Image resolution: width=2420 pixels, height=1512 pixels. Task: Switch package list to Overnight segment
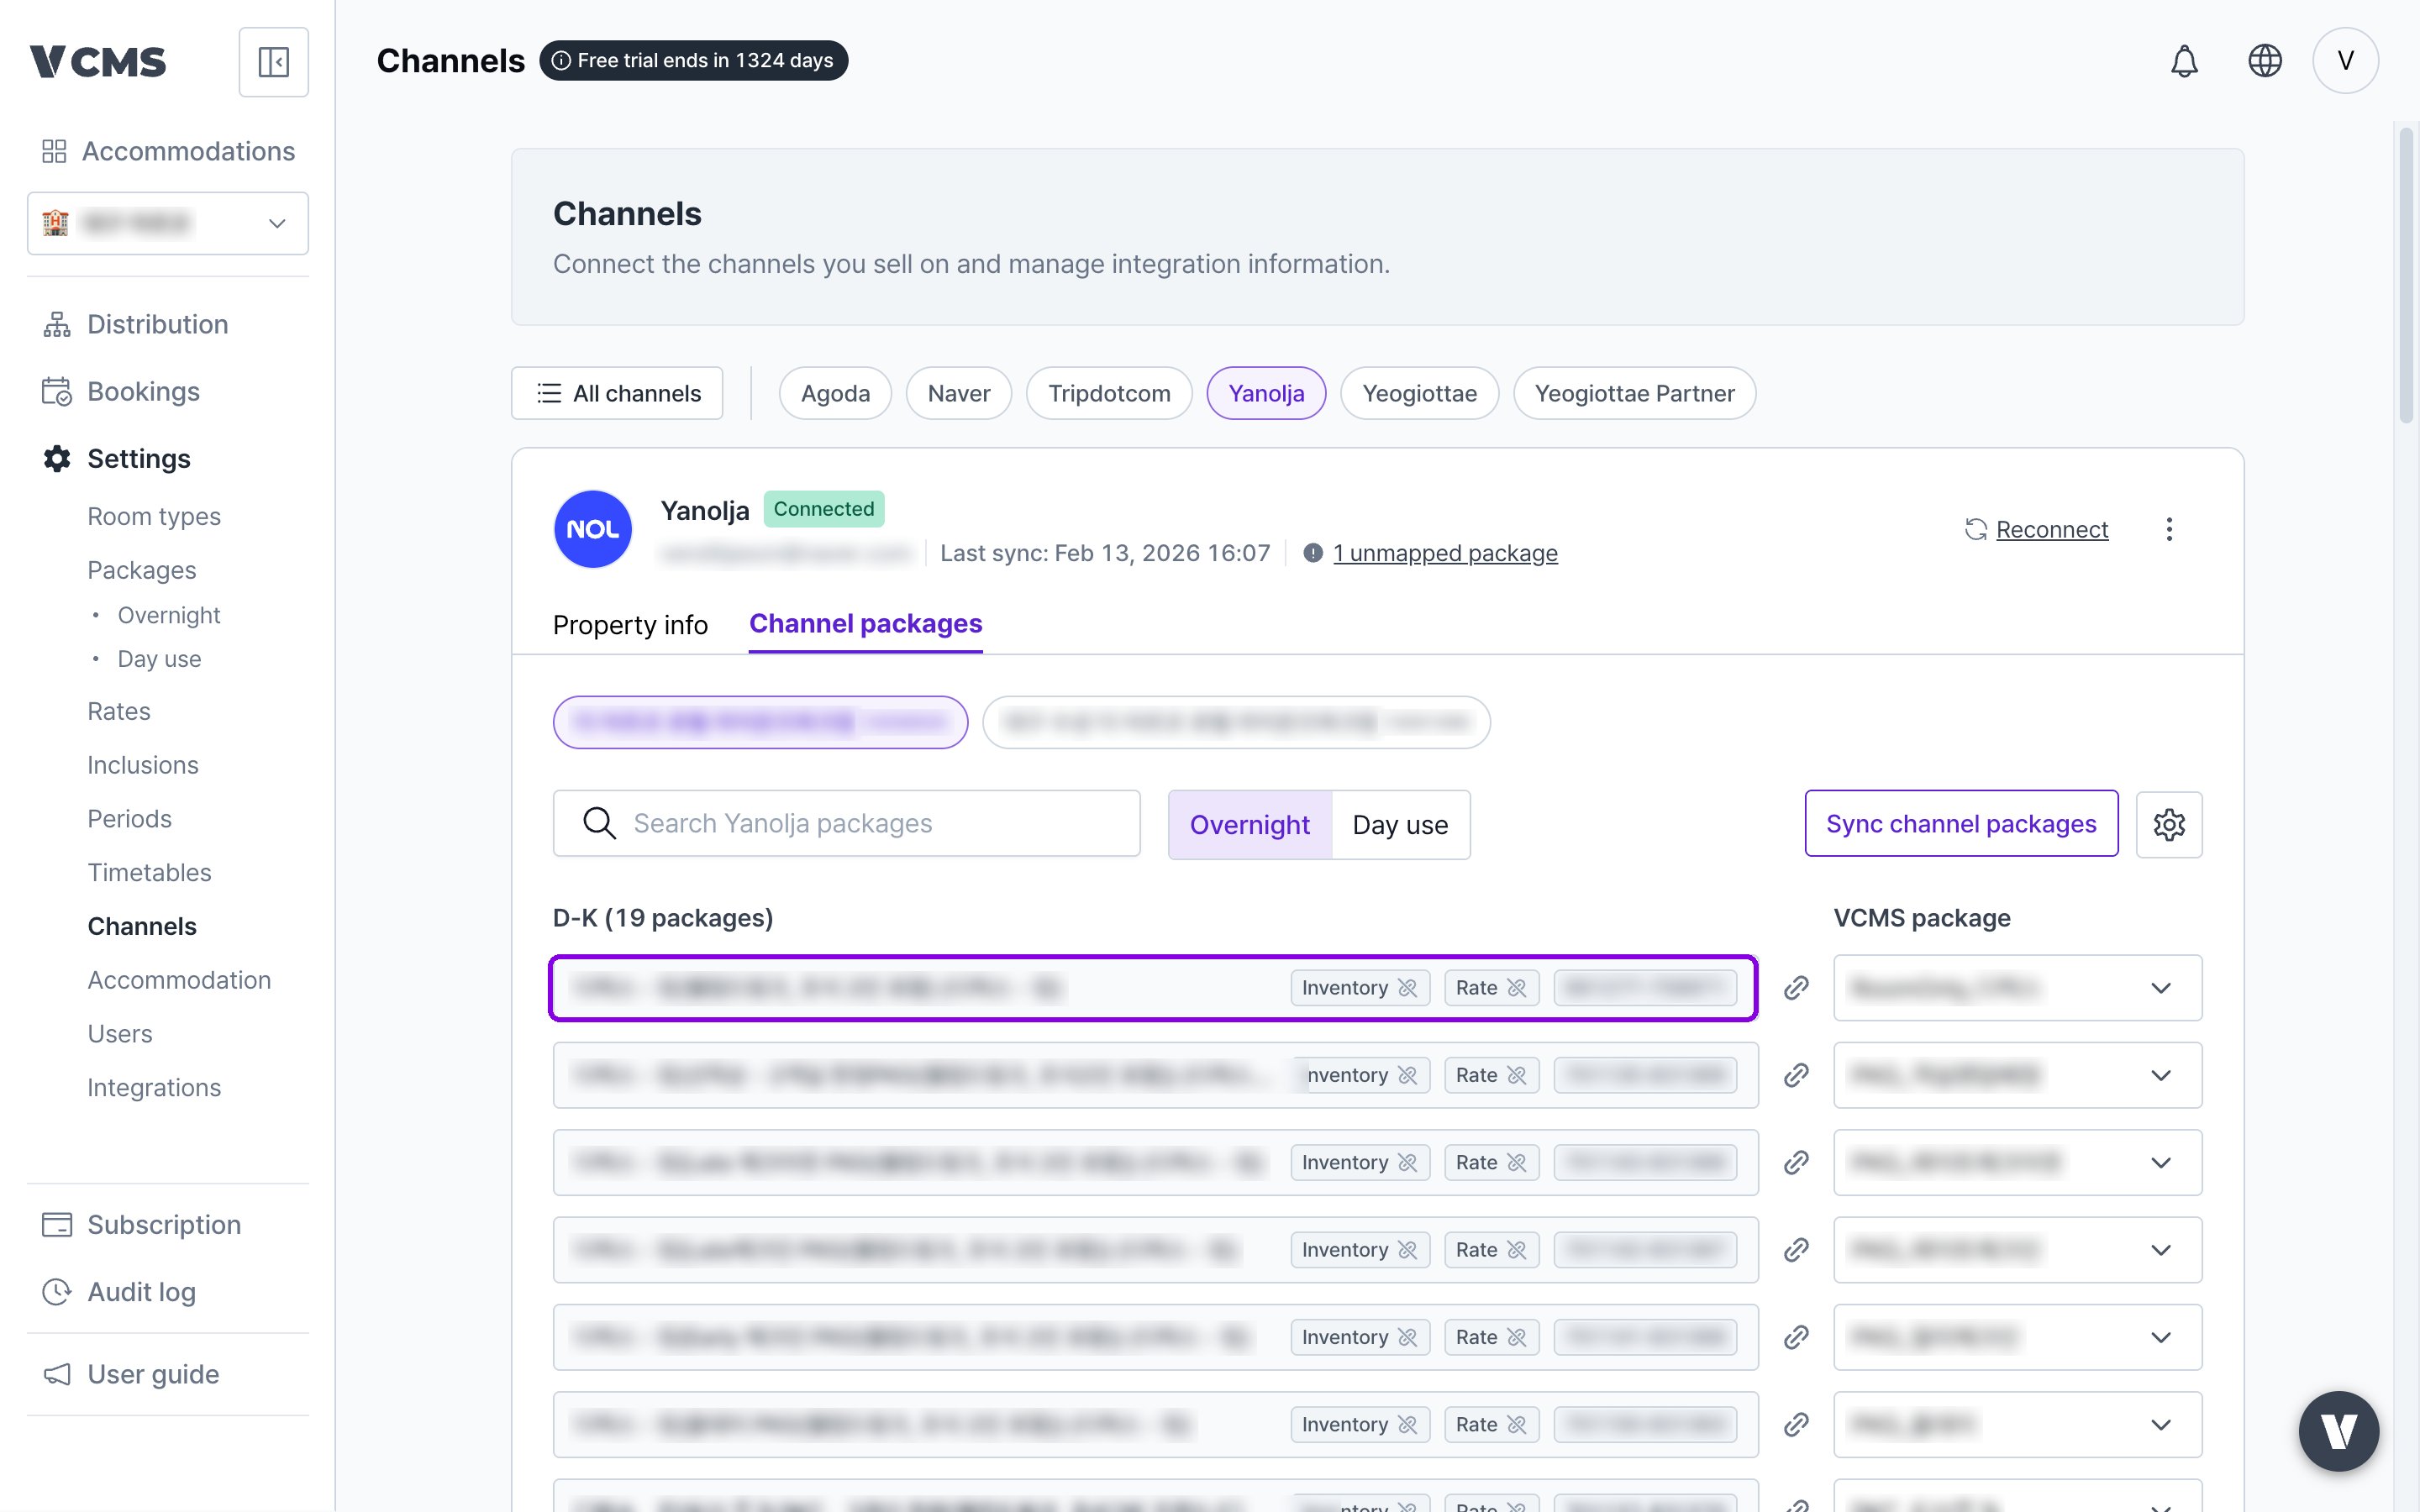click(x=1250, y=825)
